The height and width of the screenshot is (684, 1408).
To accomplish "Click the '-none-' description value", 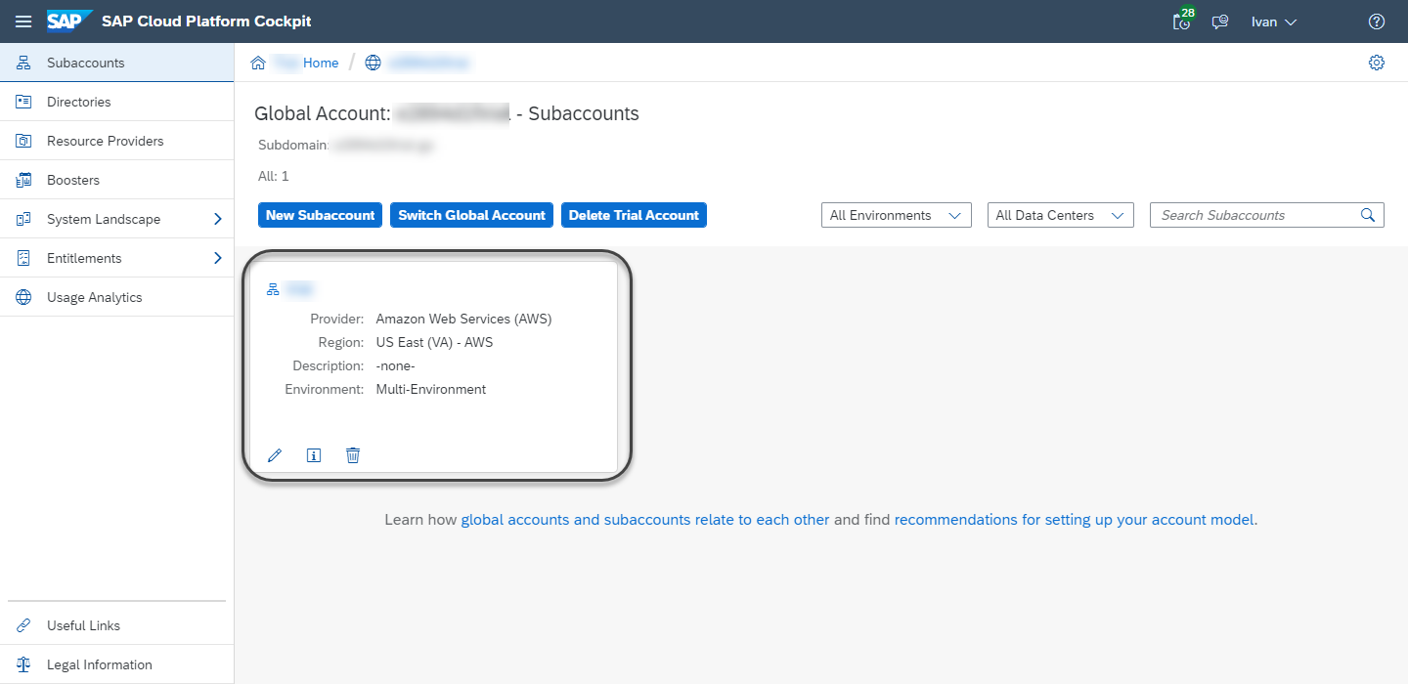I will point(396,365).
